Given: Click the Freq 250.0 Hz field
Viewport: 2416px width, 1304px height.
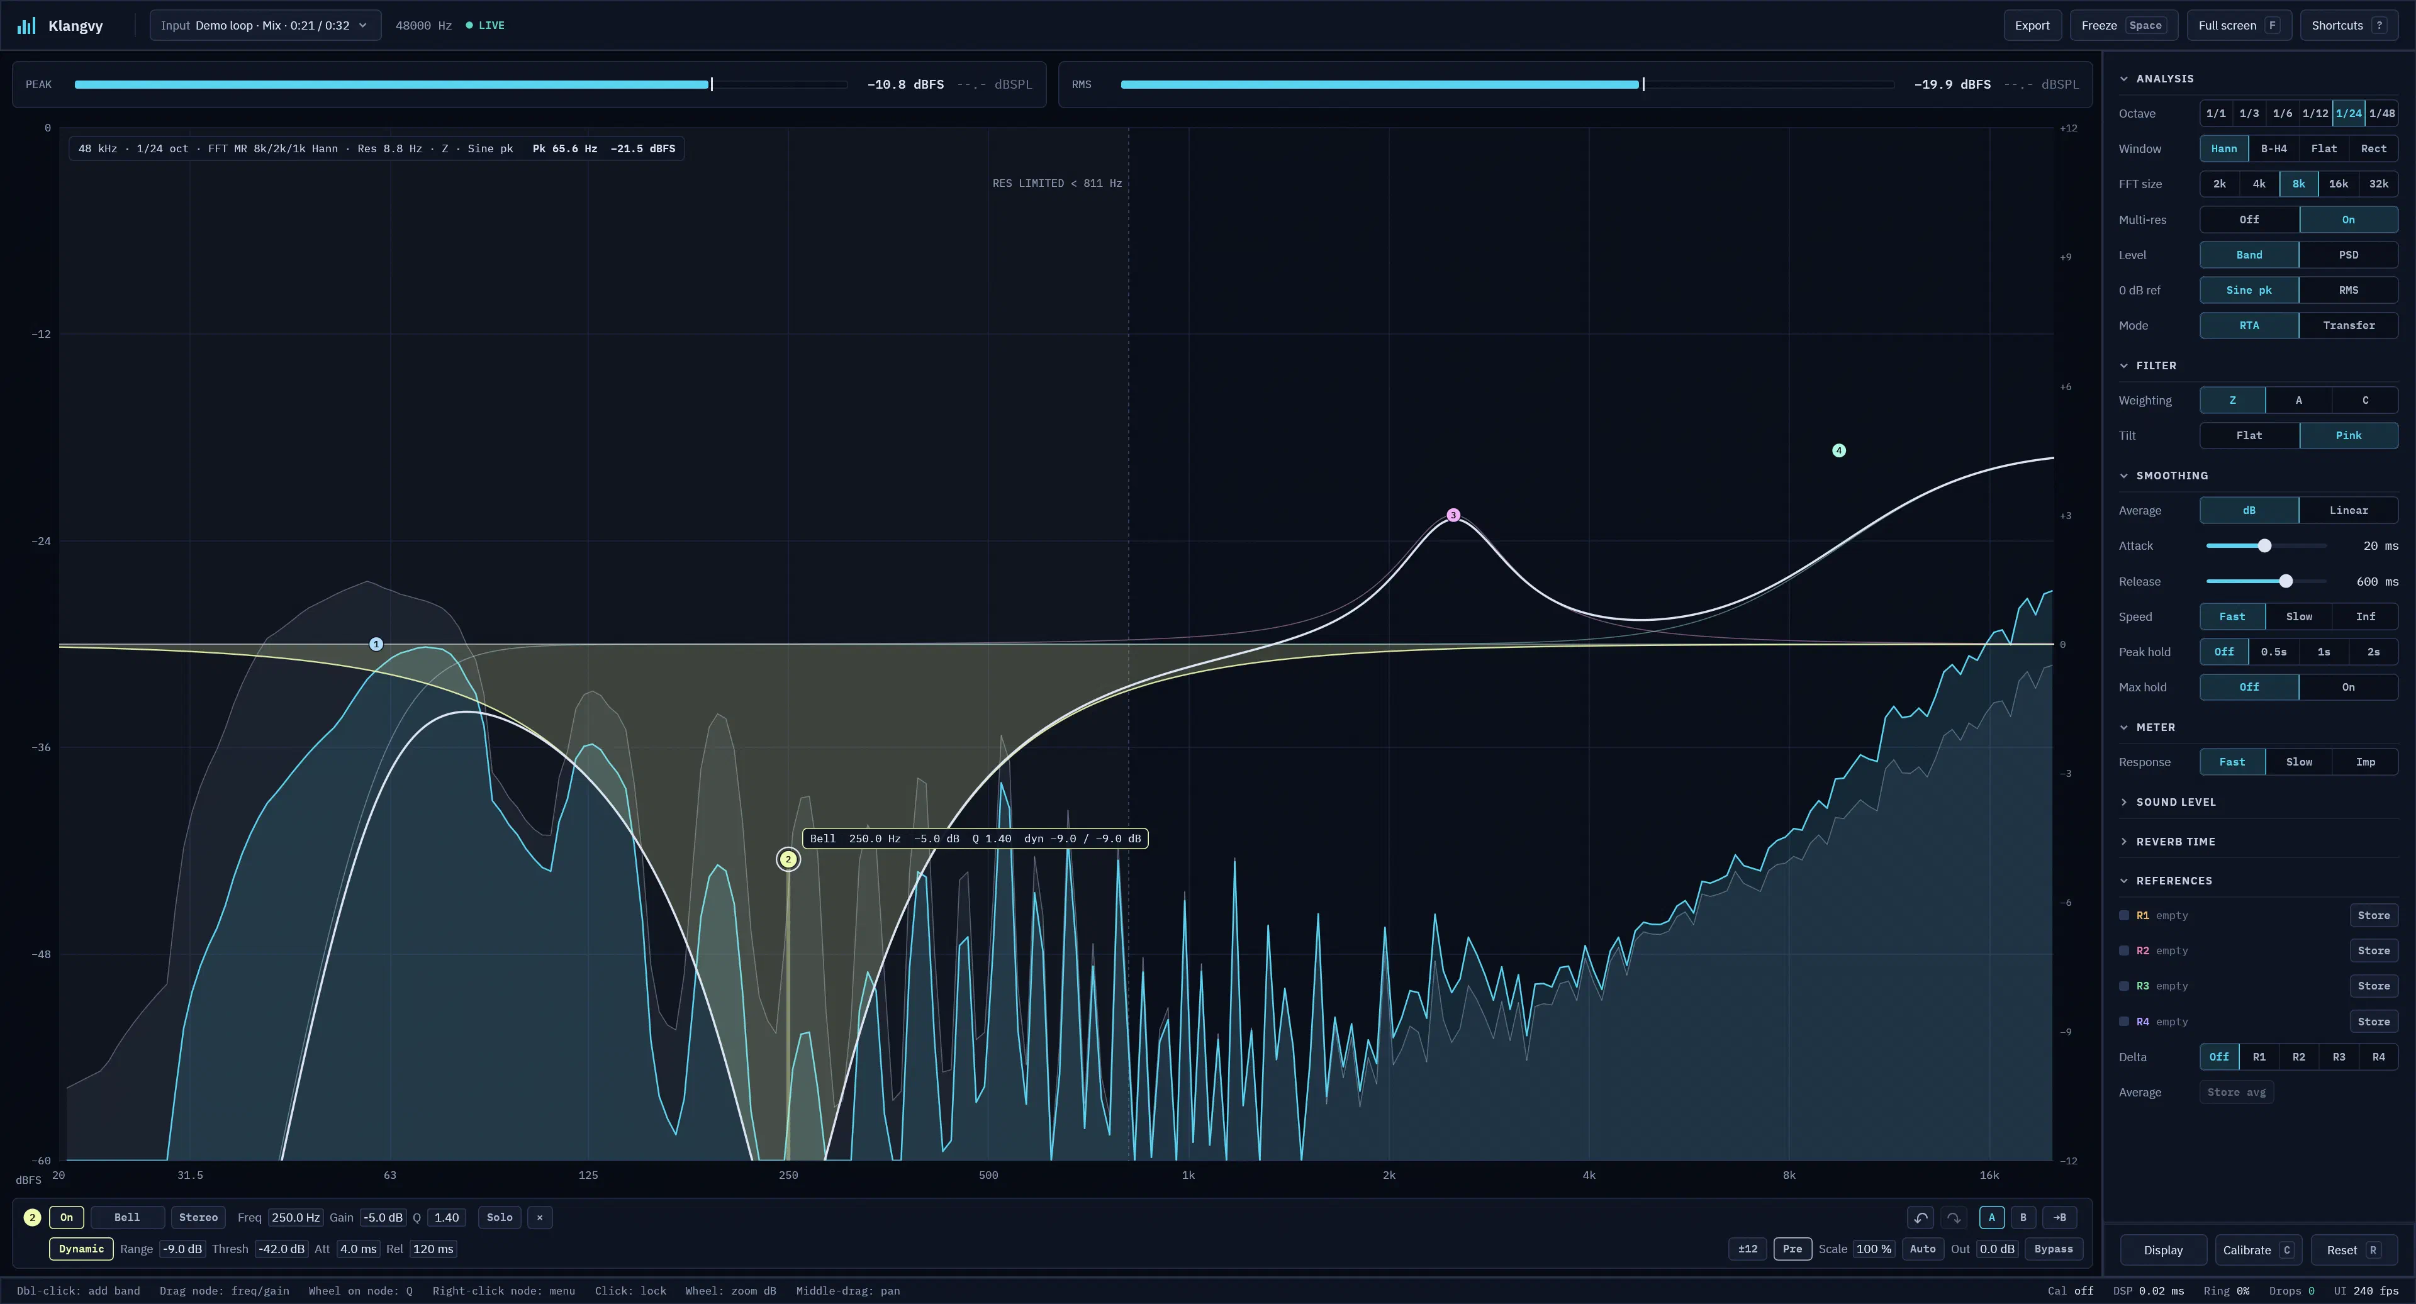Looking at the screenshot, I should 296,1218.
